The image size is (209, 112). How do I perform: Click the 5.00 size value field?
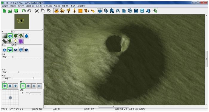click(4, 72)
